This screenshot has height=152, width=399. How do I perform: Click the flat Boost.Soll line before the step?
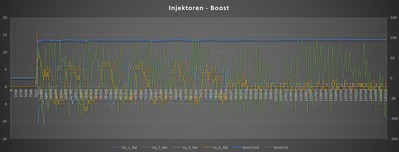click(x=23, y=78)
